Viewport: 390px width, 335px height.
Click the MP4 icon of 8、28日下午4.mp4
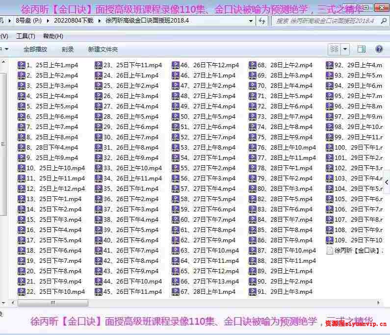pyautogui.click(x=22, y=148)
